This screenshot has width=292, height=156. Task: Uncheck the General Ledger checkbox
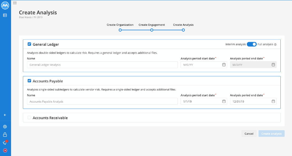coord(29,44)
